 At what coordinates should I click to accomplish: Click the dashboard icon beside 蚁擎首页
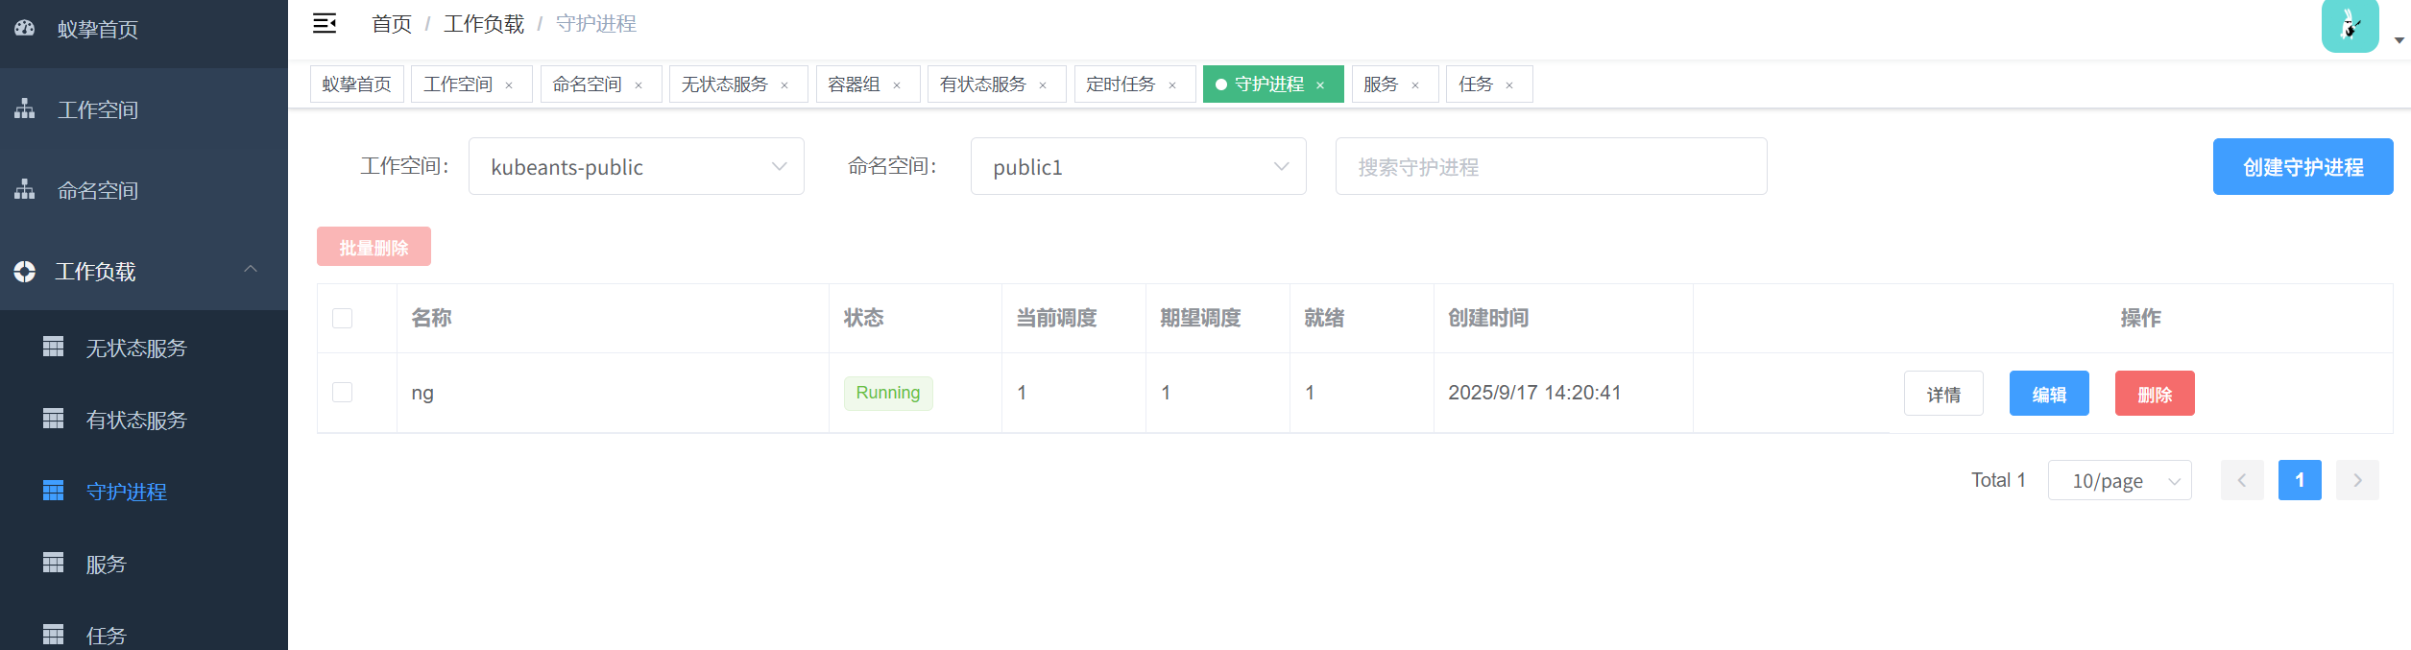coord(25,29)
